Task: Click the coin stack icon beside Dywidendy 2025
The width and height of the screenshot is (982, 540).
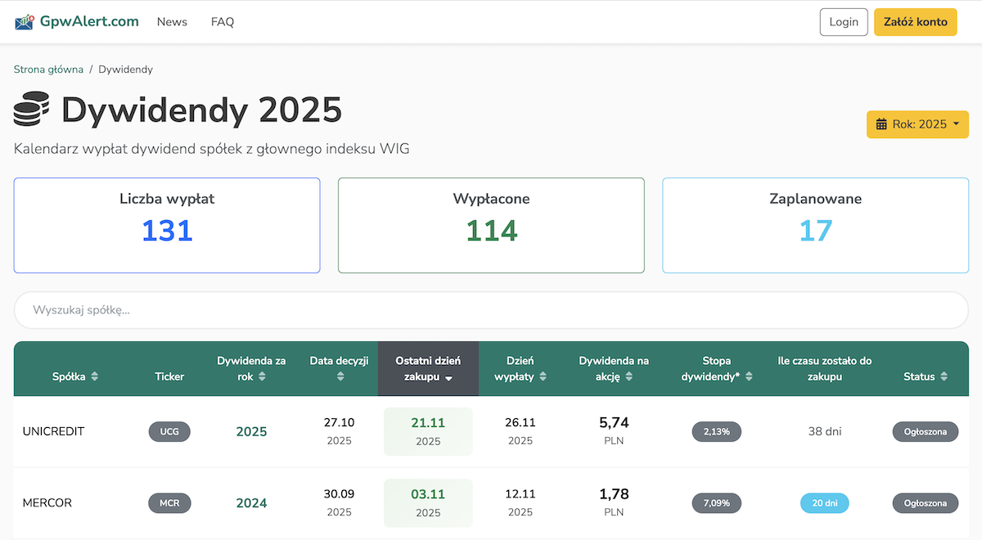Action: 31,109
